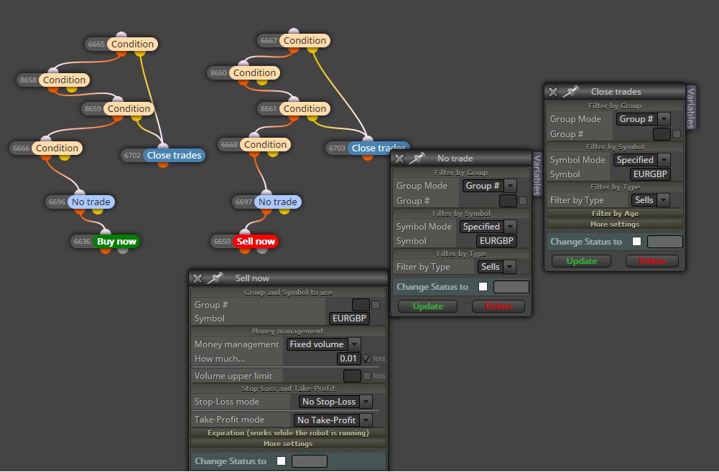This screenshot has width=719, height=472.
Task: Open Variables tab on Close trades panel
Action: tap(691, 108)
